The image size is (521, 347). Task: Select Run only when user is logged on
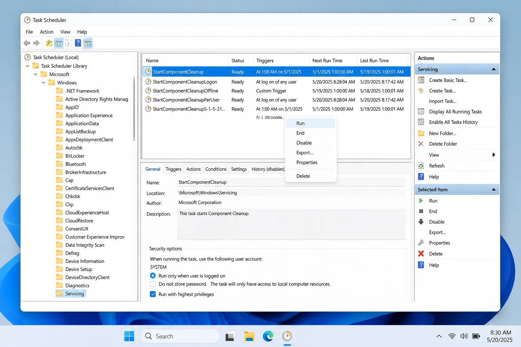click(153, 276)
